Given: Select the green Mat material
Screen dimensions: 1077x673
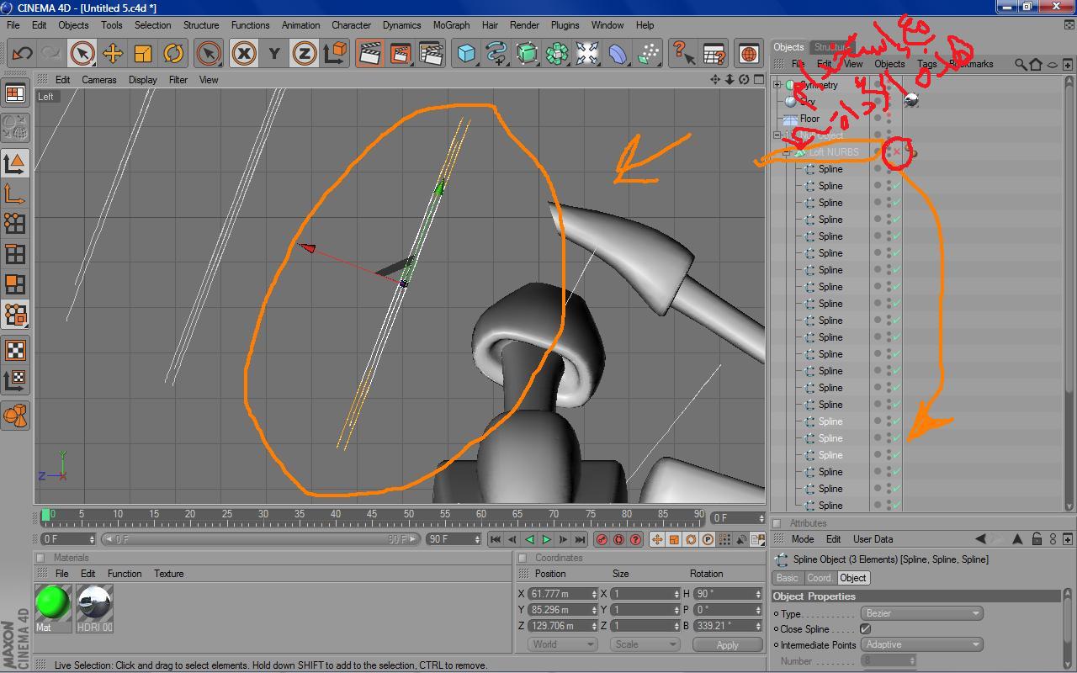Looking at the screenshot, I should [53, 608].
